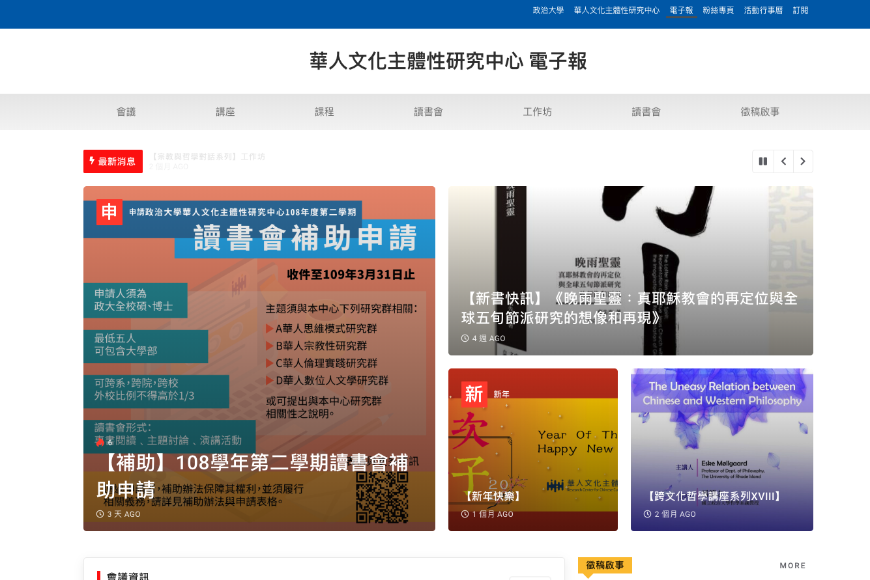The image size is (870, 580).
Task: Open 華人文化主體性研究中心 top link
Action: click(x=616, y=10)
